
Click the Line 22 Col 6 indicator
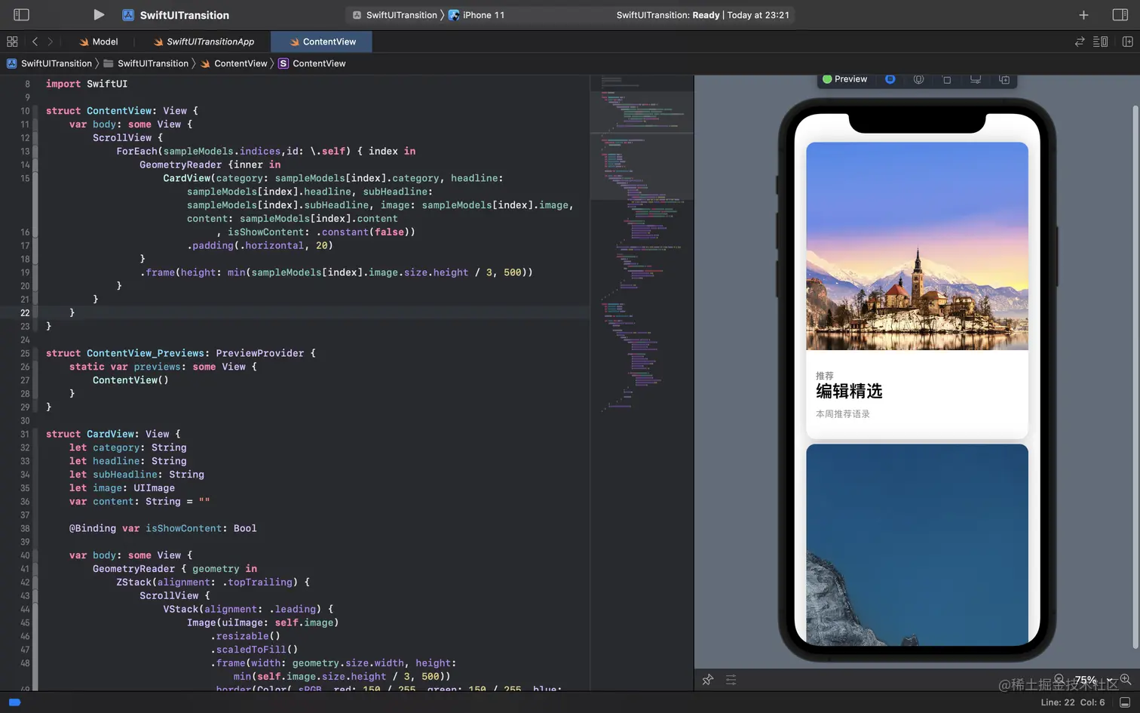pos(1072,702)
